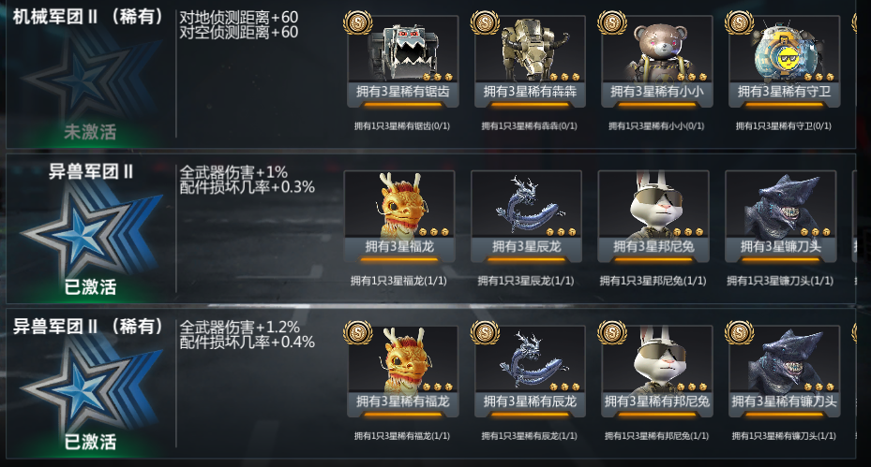Click the 拥有3星辰龙 label button
Viewport: 871px width, 467px height.
tap(526, 246)
